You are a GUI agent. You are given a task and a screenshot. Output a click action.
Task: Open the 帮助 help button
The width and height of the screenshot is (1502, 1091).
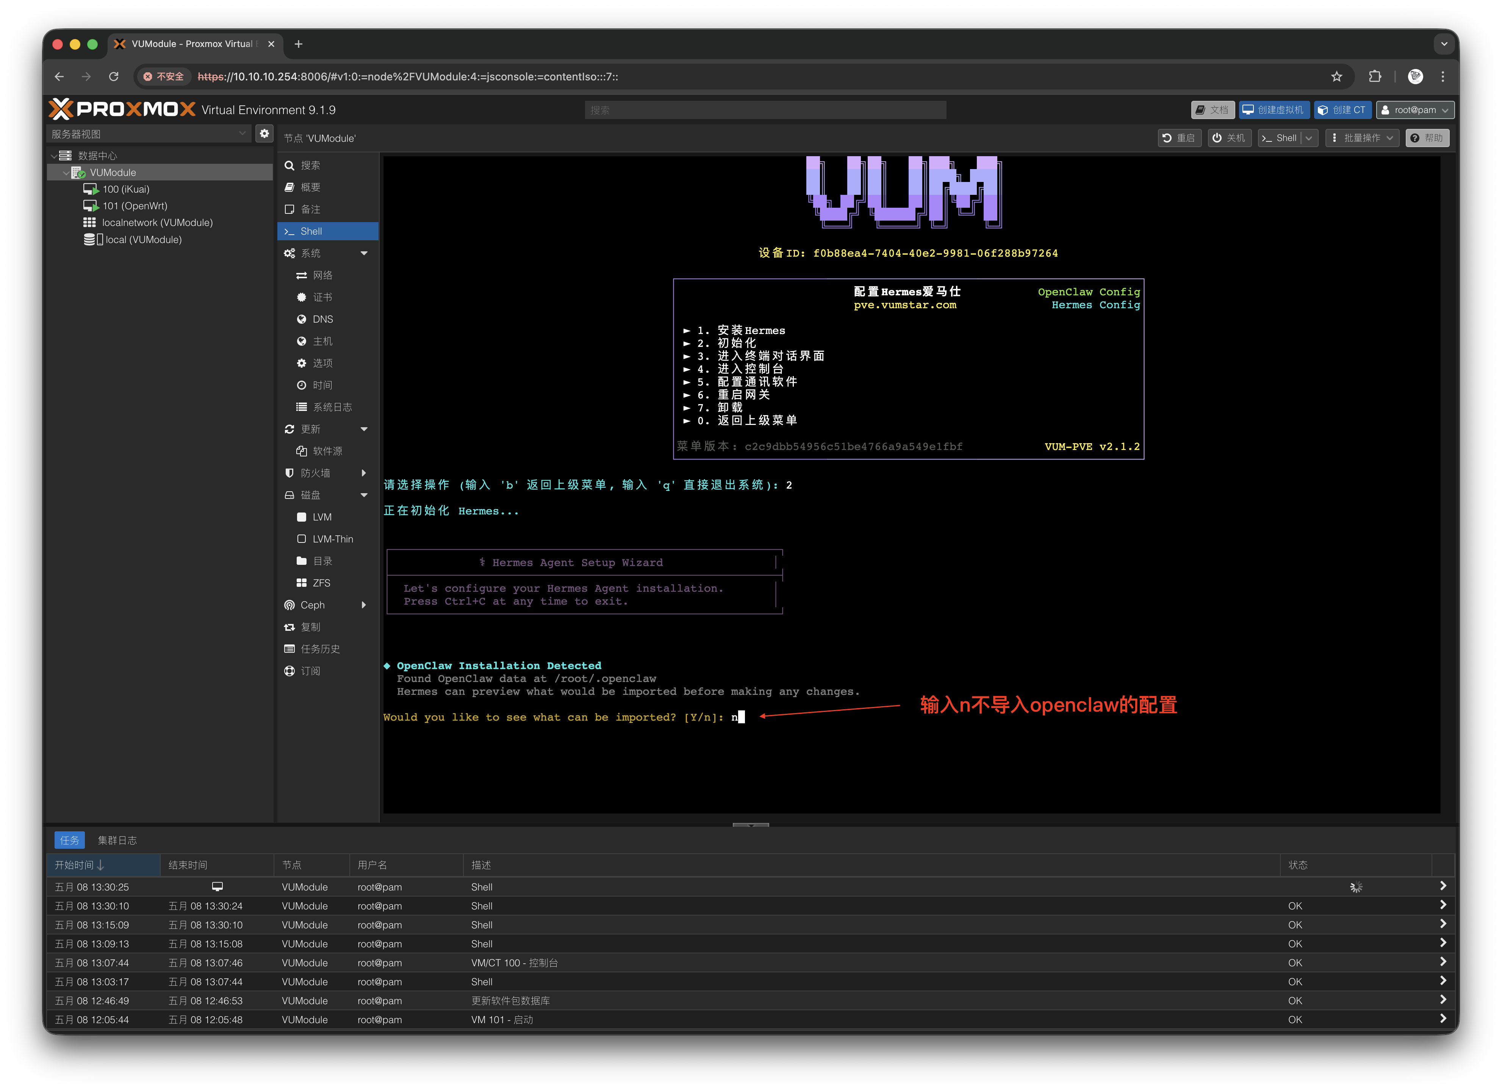(1427, 138)
